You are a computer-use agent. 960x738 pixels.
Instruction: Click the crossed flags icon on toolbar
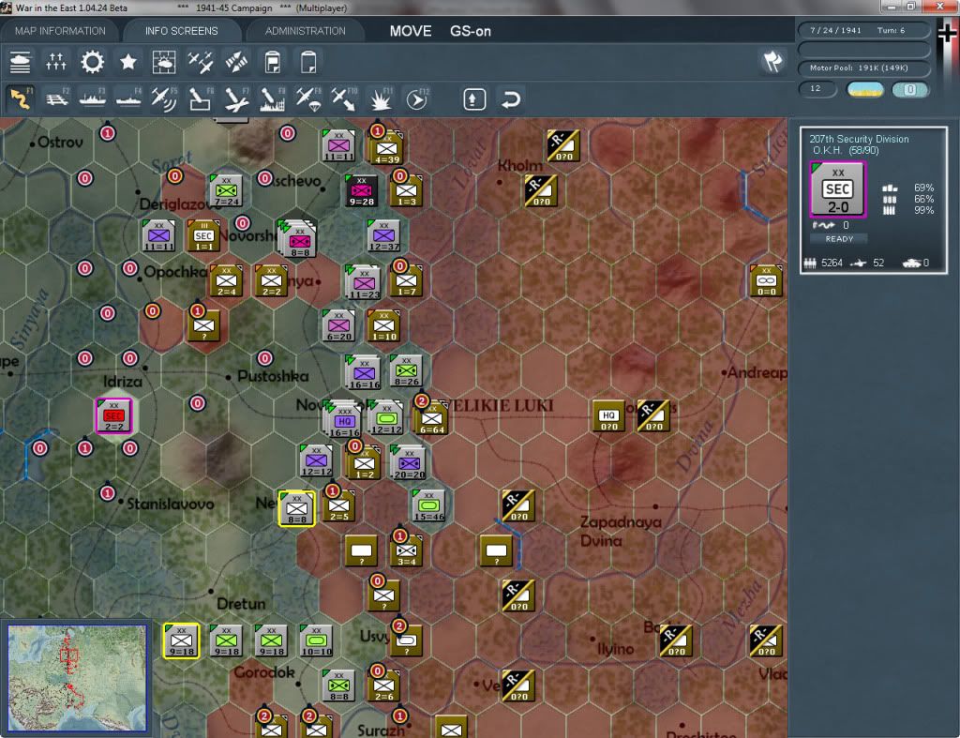[772, 61]
